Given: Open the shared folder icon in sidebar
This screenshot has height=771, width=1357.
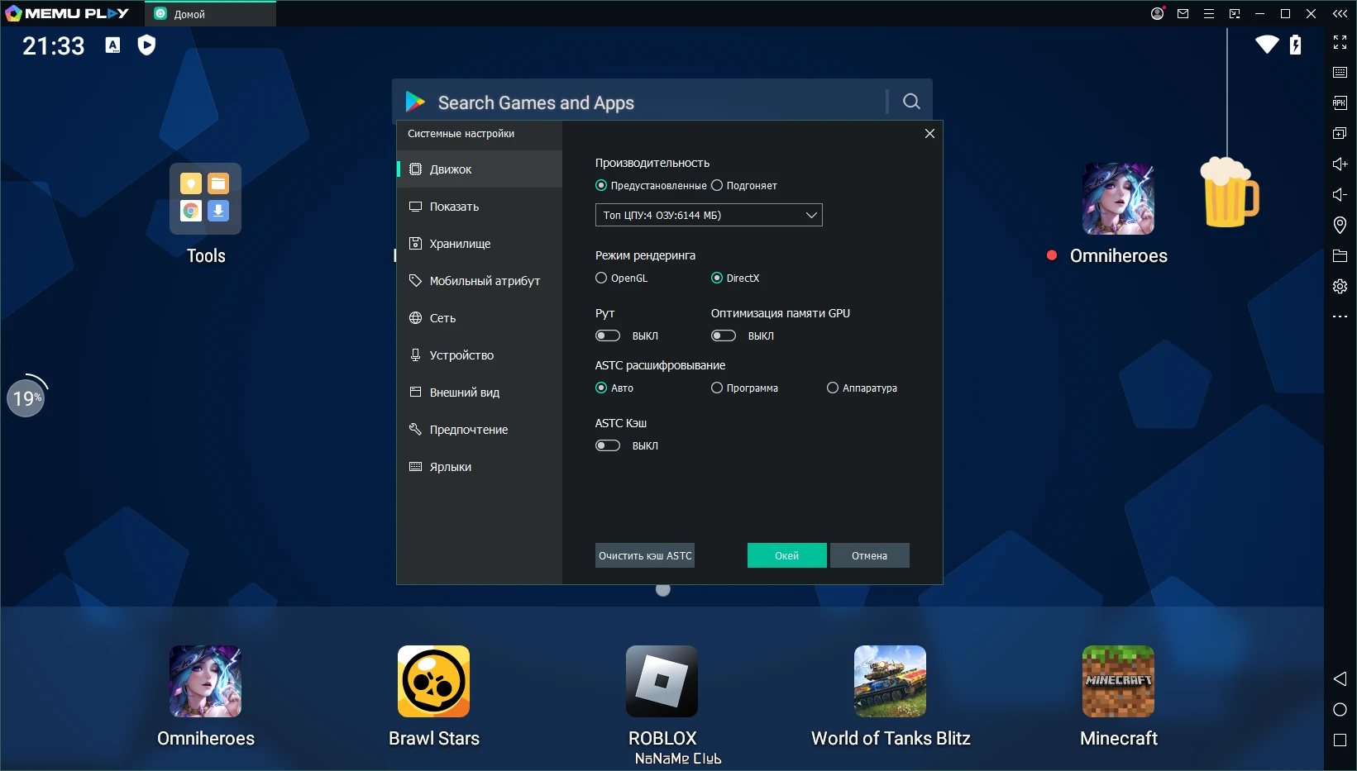Looking at the screenshot, I should (x=1340, y=255).
